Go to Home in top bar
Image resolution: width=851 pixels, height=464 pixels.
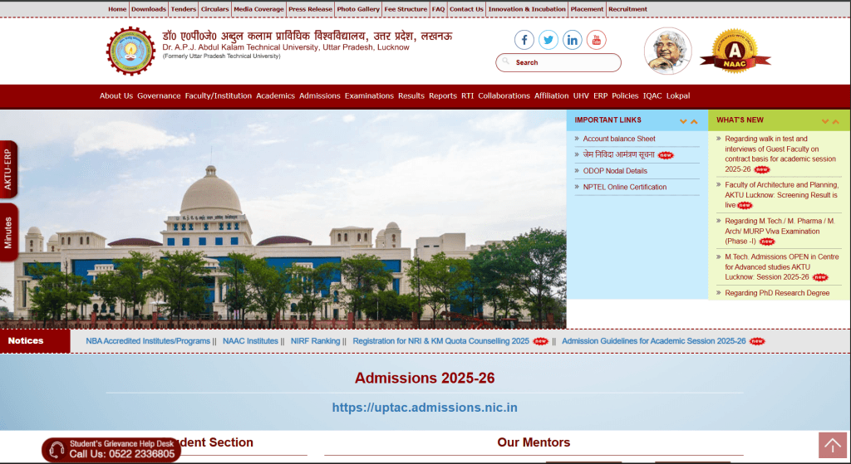click(117, 9)
